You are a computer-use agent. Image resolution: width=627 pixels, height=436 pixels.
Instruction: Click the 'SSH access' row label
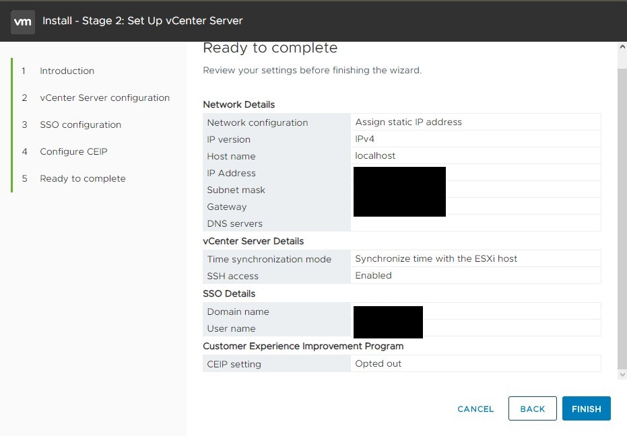click(233, 276)
